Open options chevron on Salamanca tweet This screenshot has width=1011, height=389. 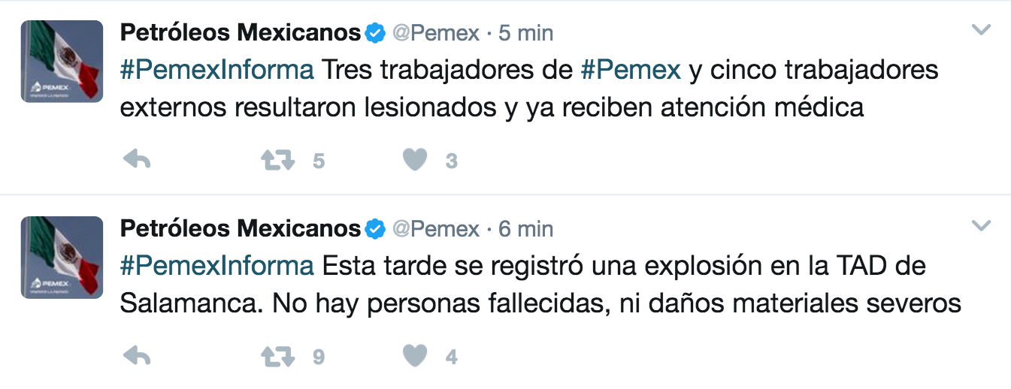pos(982,225)
